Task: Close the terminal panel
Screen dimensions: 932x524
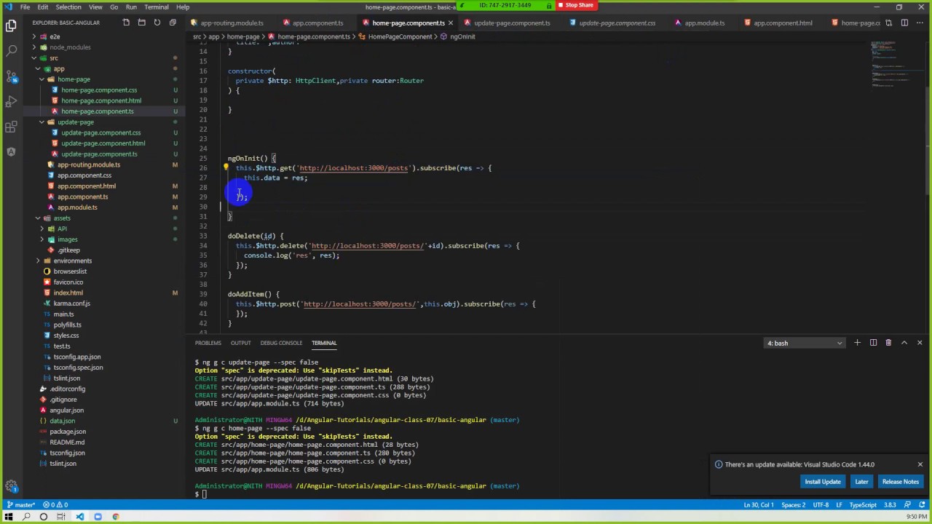Action: [920, 343]
